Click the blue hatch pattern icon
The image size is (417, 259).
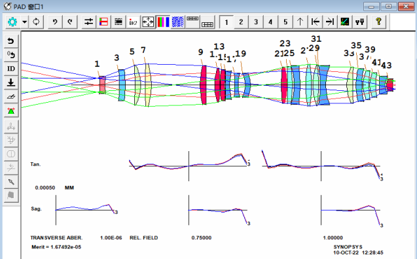pyautogui.click(x=177, y=22)
